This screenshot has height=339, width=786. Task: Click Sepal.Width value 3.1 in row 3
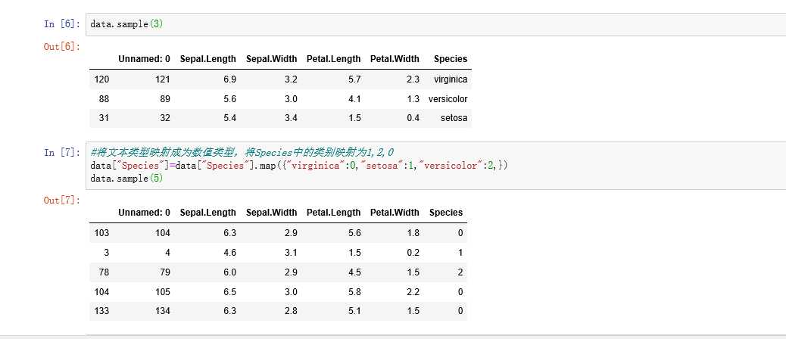(292, 253)
